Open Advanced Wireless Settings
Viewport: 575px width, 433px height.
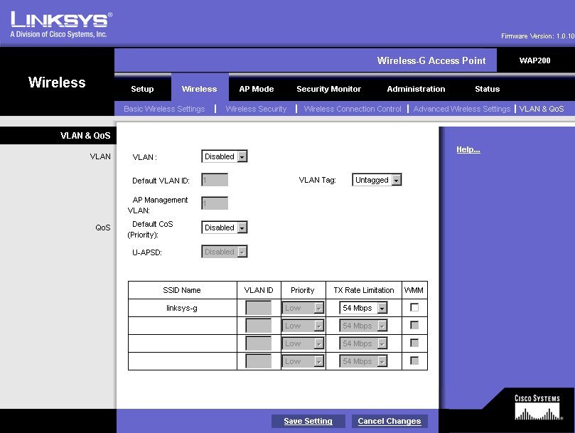(460, 109)
